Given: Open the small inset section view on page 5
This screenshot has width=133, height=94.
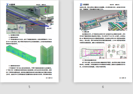Looking at the screenshot, I should coord(16,29).
